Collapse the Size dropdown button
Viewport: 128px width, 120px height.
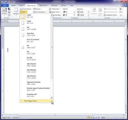click(x=23, y=12)
